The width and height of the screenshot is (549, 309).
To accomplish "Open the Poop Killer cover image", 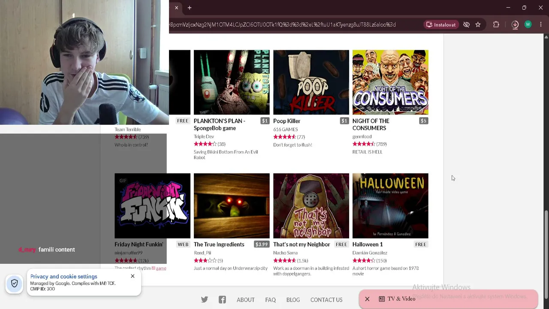I will point(311,82).
